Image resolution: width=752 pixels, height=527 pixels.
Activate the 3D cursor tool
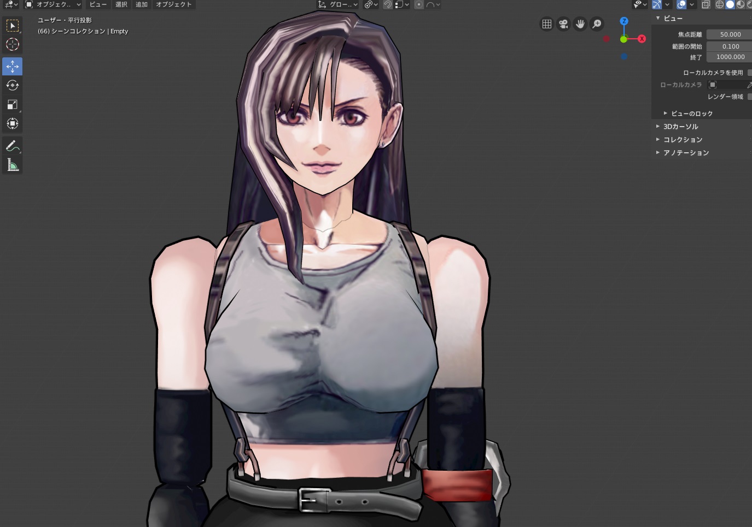pos(12,45)
